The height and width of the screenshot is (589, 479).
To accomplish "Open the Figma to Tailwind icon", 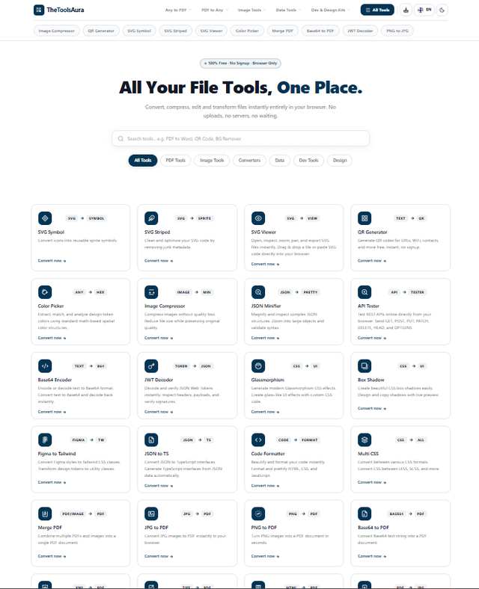I will coord(45,440).
